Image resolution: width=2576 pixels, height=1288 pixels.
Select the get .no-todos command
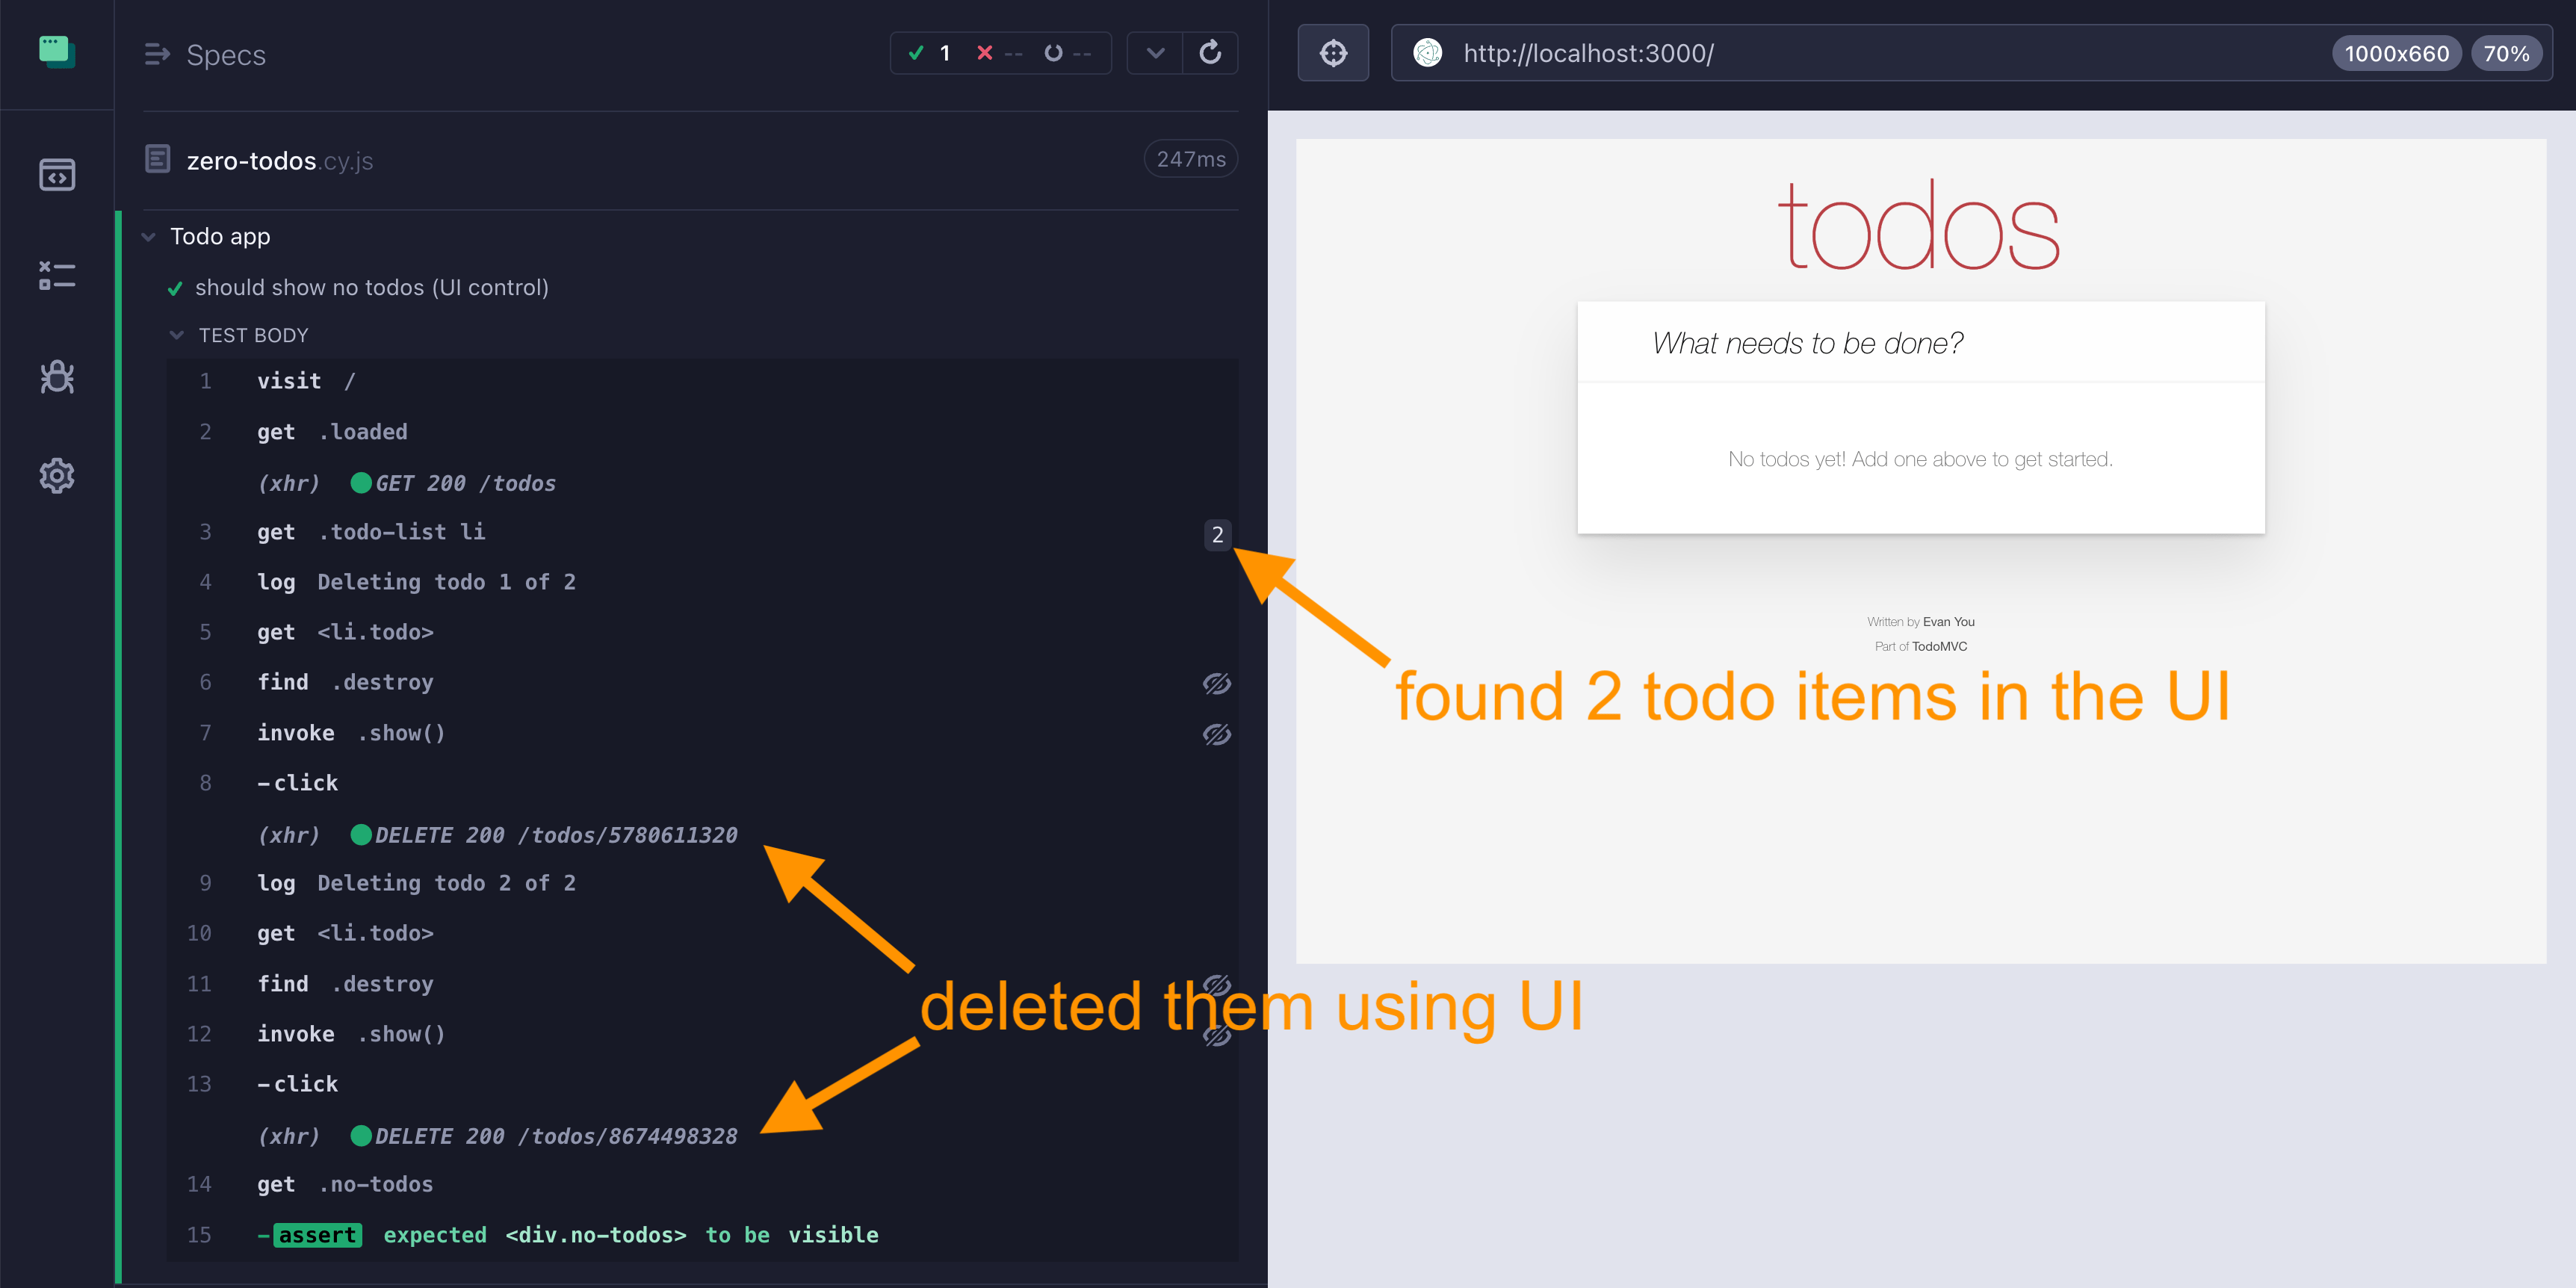pyautogui.click(x=702, y=1184)
